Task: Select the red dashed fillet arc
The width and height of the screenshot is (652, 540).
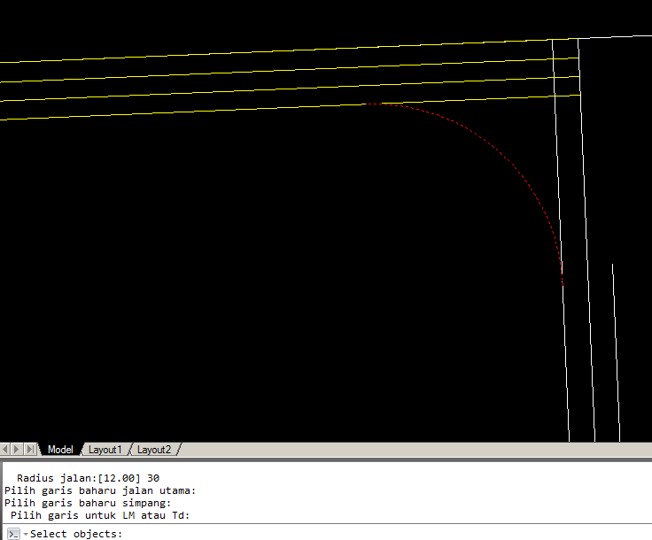Action: point(511,163)
